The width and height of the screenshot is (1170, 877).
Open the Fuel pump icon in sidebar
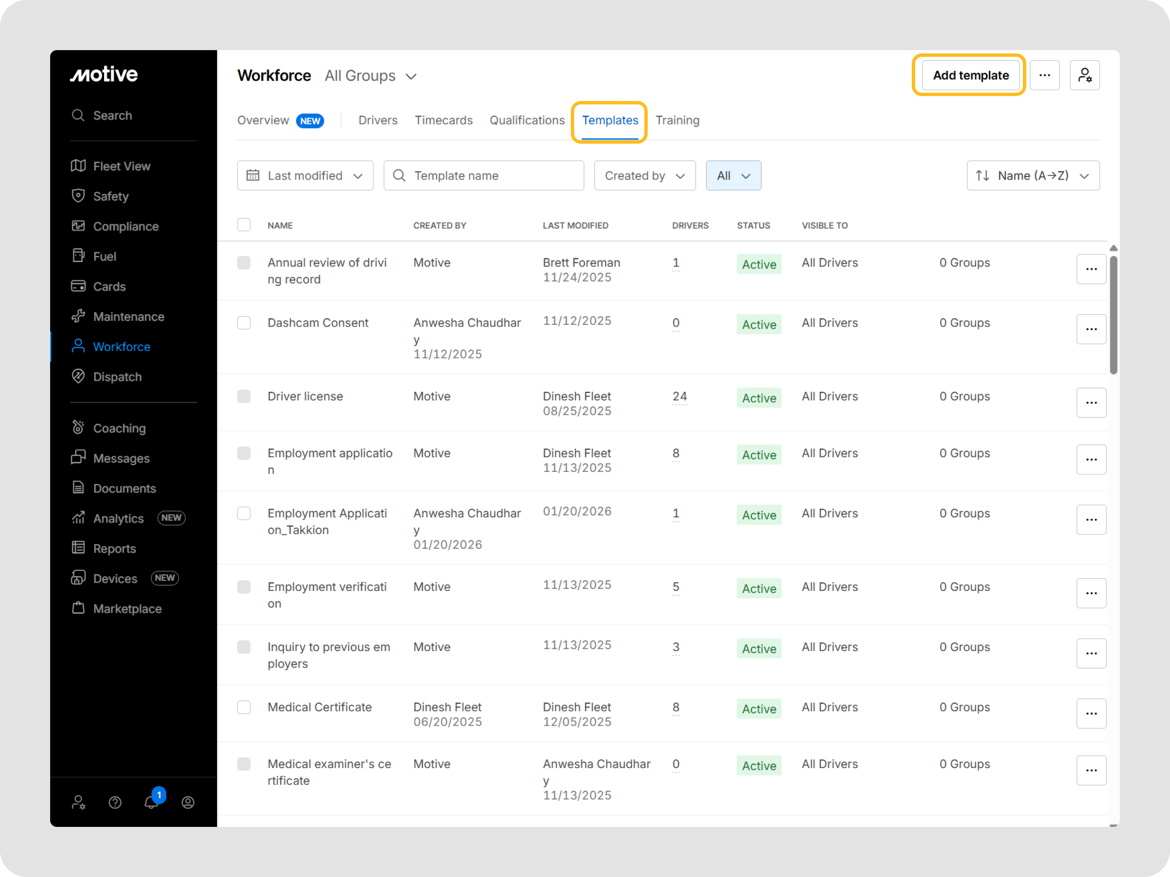(x=78, y=256)
